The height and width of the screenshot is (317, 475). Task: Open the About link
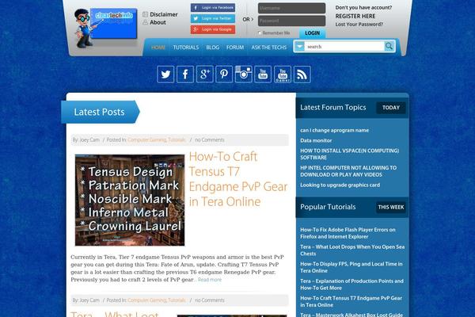(x=158, y=22)
